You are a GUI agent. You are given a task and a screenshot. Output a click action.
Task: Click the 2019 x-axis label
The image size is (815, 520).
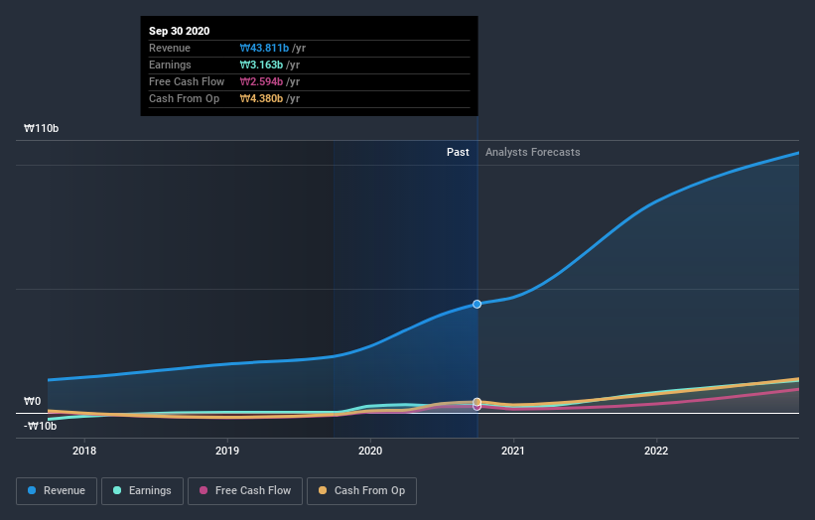tap(227, 451)
